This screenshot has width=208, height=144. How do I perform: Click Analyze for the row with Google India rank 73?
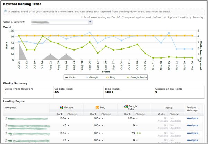click(192, 133)
